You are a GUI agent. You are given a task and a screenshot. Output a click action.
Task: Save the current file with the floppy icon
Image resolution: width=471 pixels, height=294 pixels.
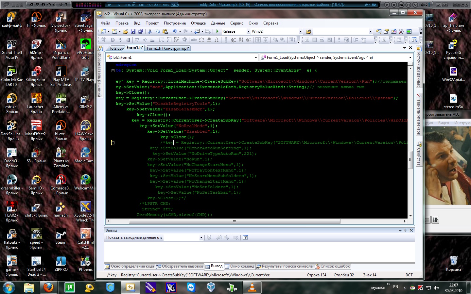click(133, 31)
